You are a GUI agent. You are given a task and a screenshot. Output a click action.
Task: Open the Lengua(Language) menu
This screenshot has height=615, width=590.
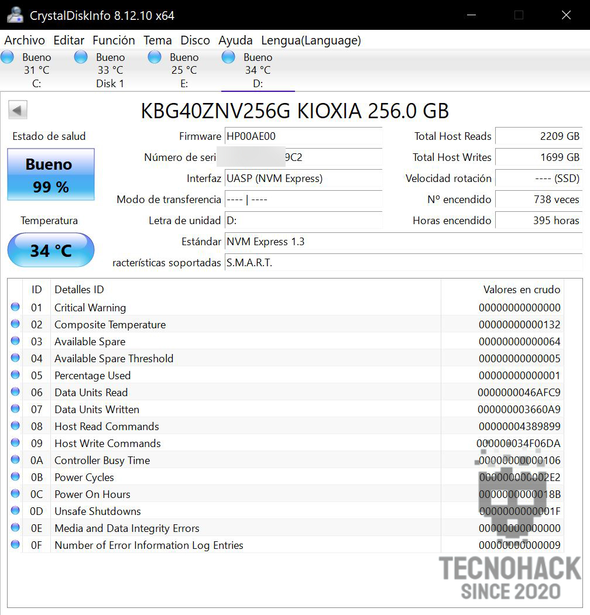tap(311, 40)
